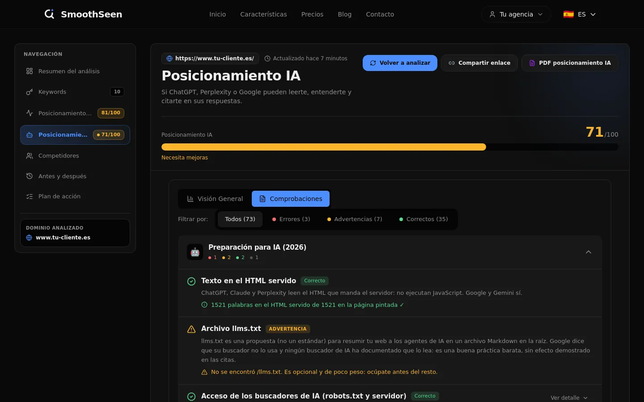644x402 pixels.
Task: Click the Spanish flag icon
Action: [568, 14]
